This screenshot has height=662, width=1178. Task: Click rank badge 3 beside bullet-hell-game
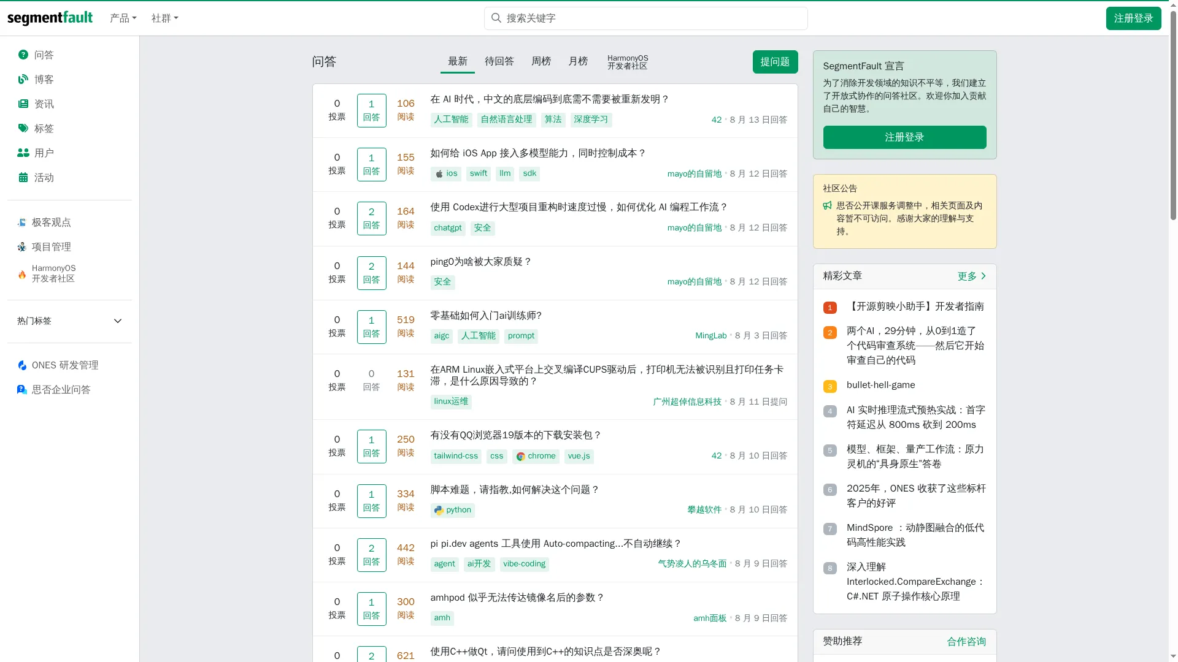click(x=830, y=386)
